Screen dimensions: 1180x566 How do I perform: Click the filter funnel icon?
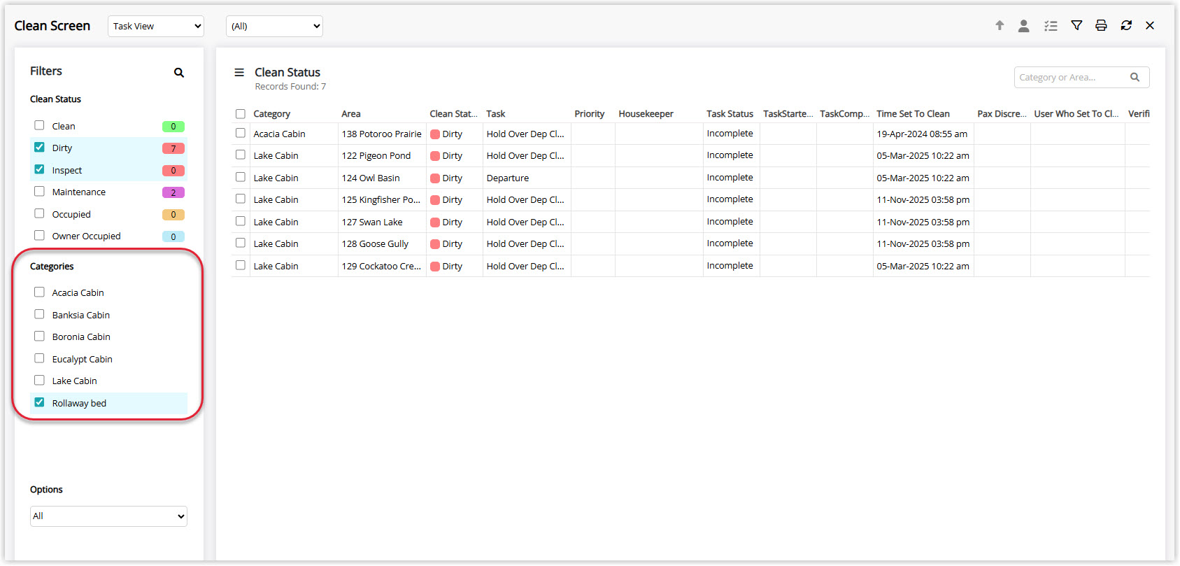pyautogui.click(x=1076, y=26)
